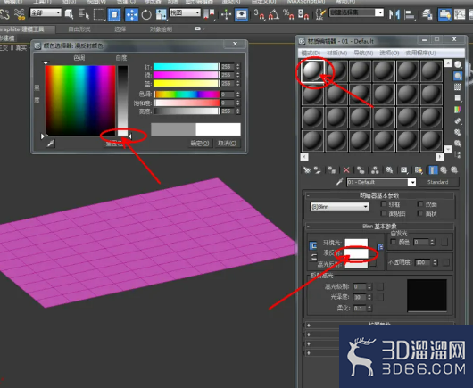Toggle Percent Snap in main toolbar

(288, 14)
